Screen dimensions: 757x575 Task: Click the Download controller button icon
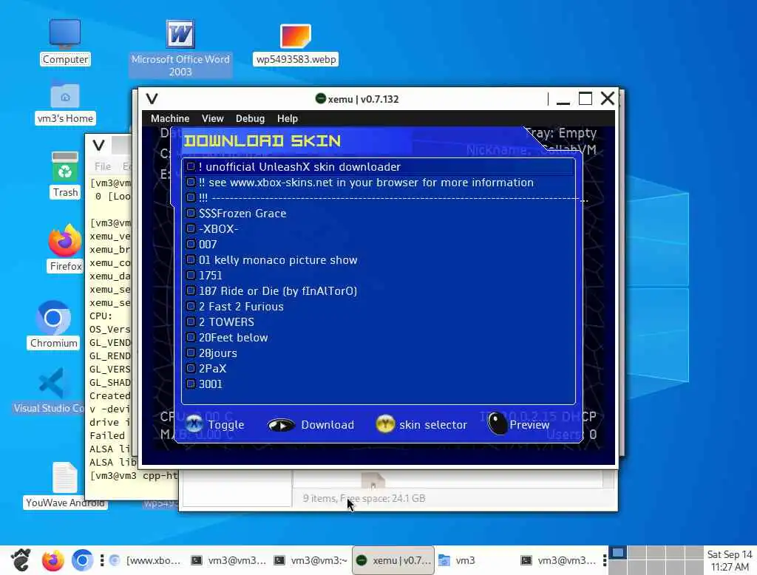(280, 425)
